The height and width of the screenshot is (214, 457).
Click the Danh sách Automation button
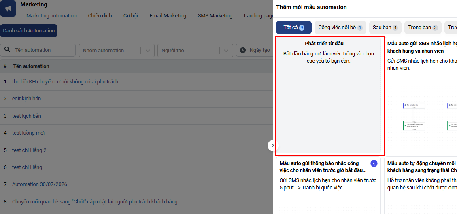[29, 31]
